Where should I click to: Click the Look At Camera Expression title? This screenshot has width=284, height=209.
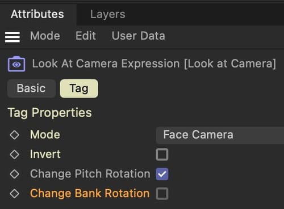(x=154, y=63)
